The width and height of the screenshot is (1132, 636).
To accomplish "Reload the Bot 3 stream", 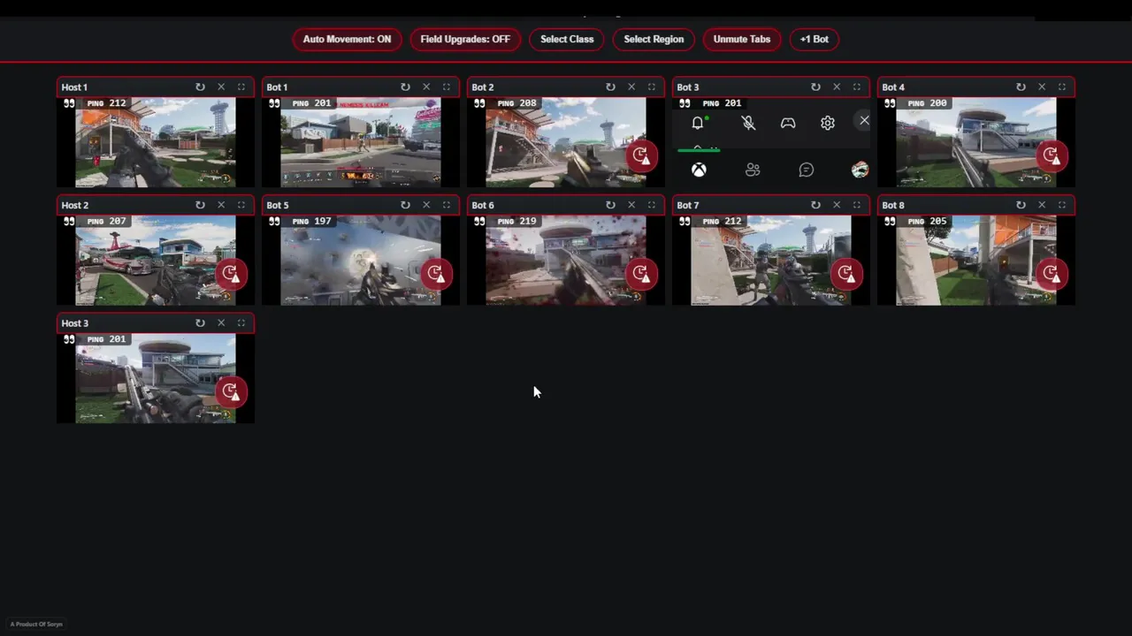I will 815,87.
